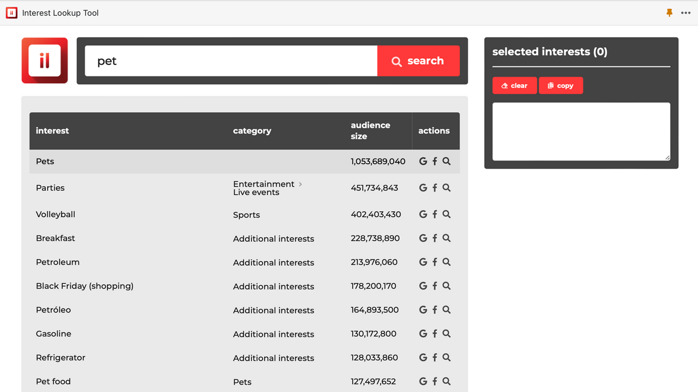Select the Breakfast interest

[56, 238]
